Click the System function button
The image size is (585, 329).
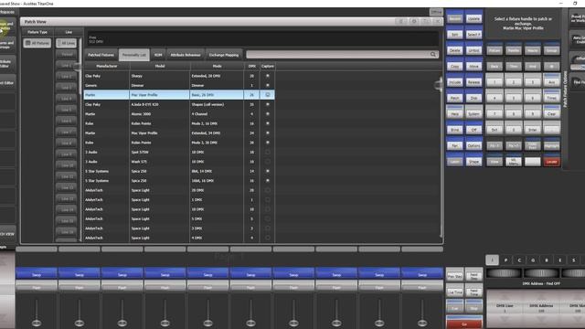pyautogui.click(x=473, y=113)
